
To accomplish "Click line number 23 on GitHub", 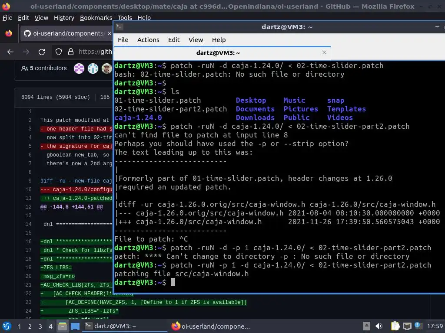I will click(x=28, y=302).
